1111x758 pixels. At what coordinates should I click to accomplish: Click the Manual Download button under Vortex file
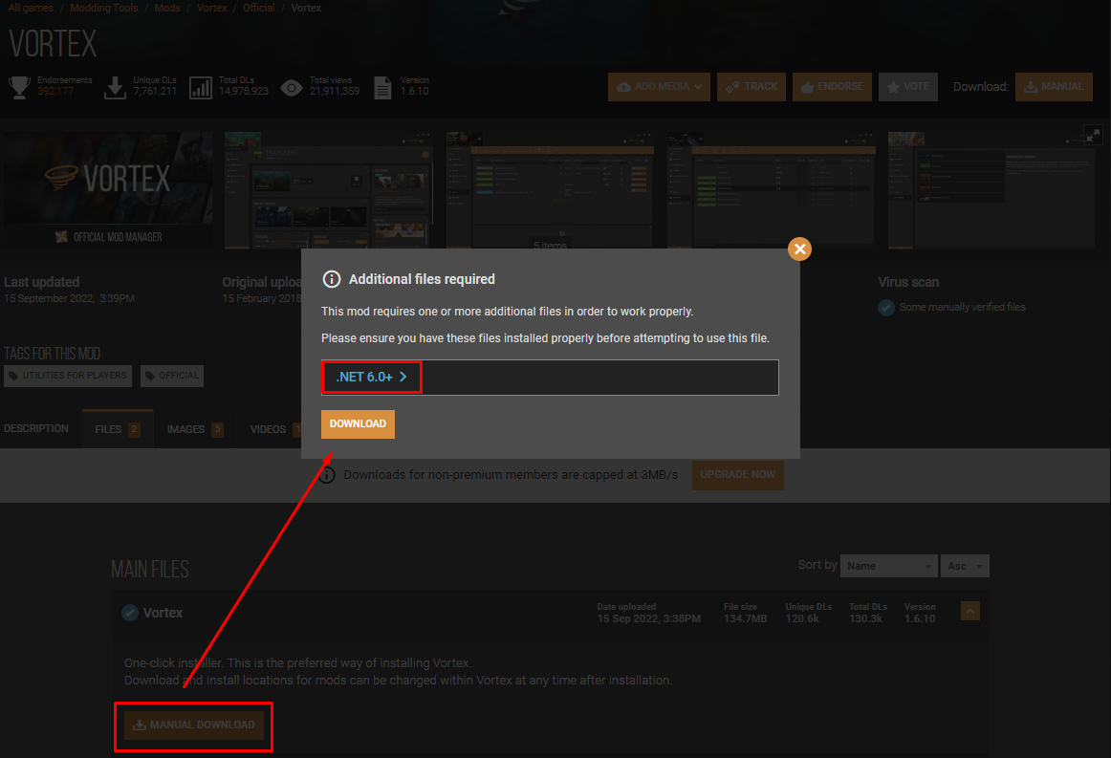[194, 725]
